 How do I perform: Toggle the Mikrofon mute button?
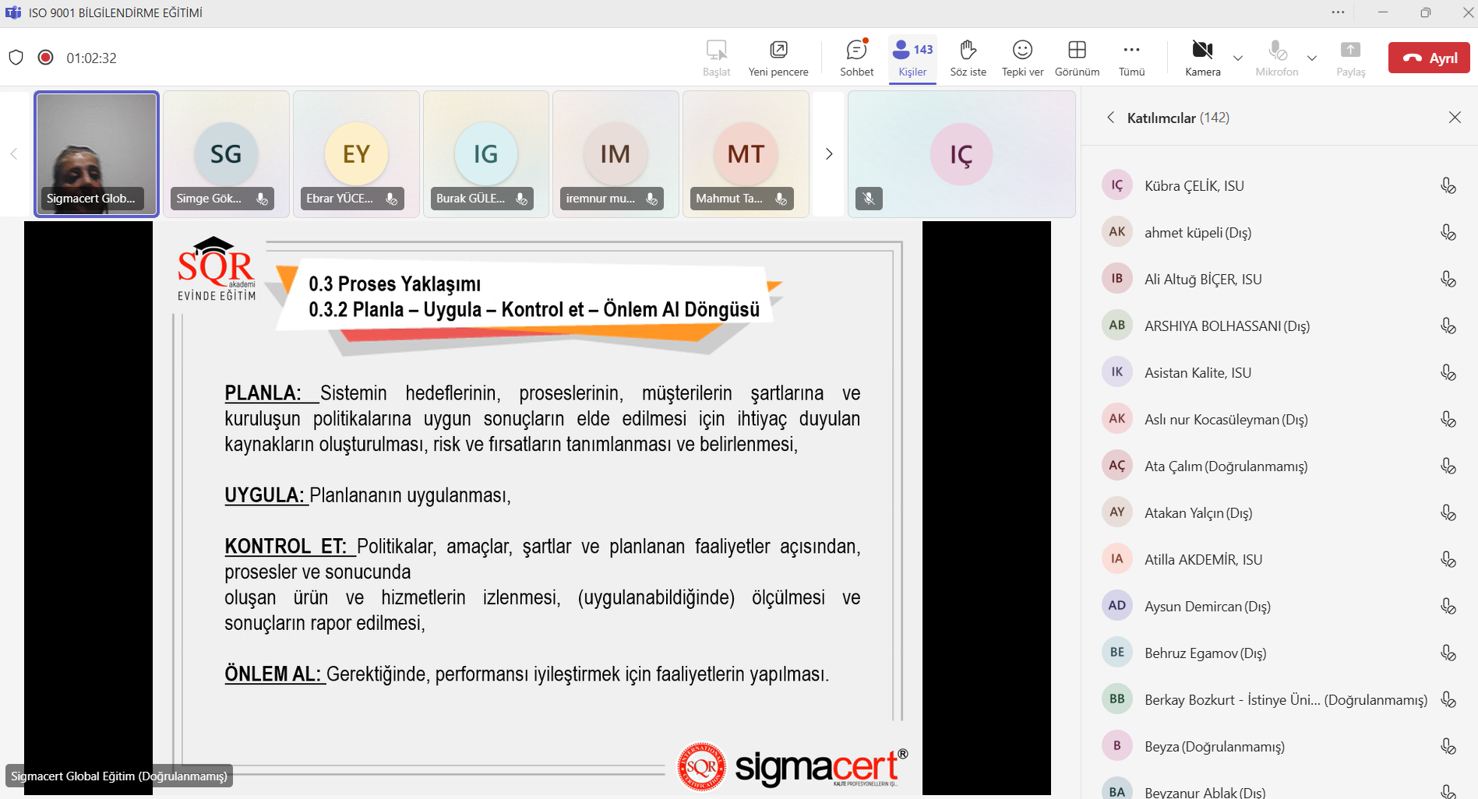click(x=1276, y=58)
